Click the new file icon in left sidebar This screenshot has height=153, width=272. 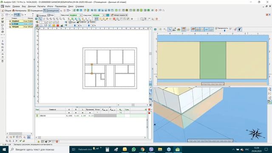3,15
